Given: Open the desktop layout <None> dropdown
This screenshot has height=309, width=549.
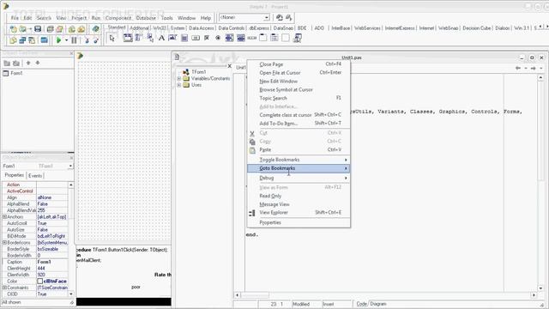Looking at the screenshot, I should (x=267, y=17).
